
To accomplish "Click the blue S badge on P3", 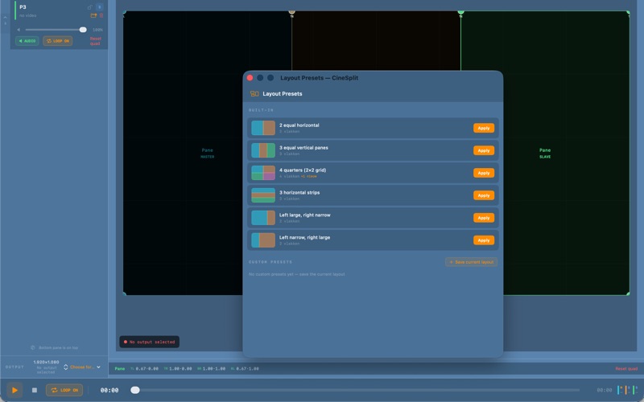I will [x=99, y=7].
